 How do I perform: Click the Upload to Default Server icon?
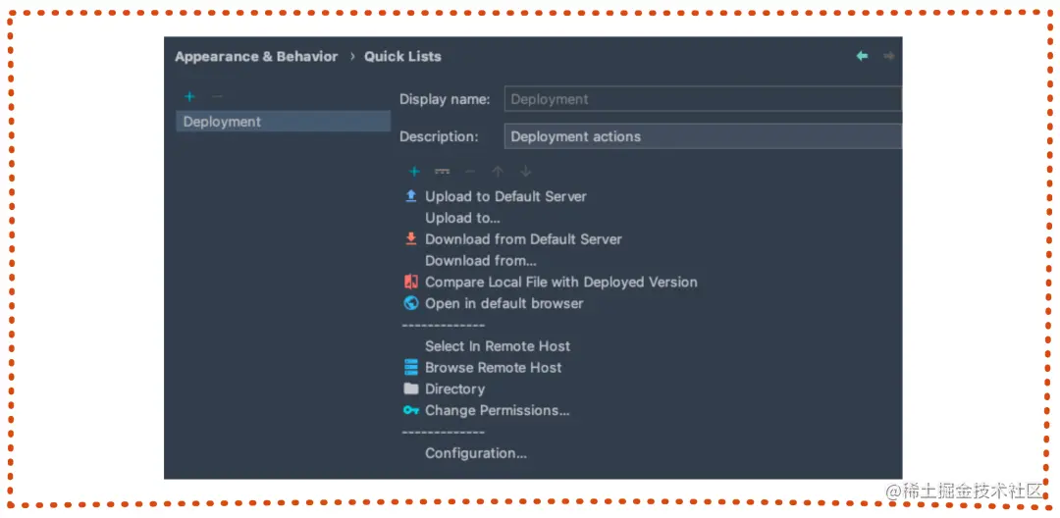click(x=411, y=196)
